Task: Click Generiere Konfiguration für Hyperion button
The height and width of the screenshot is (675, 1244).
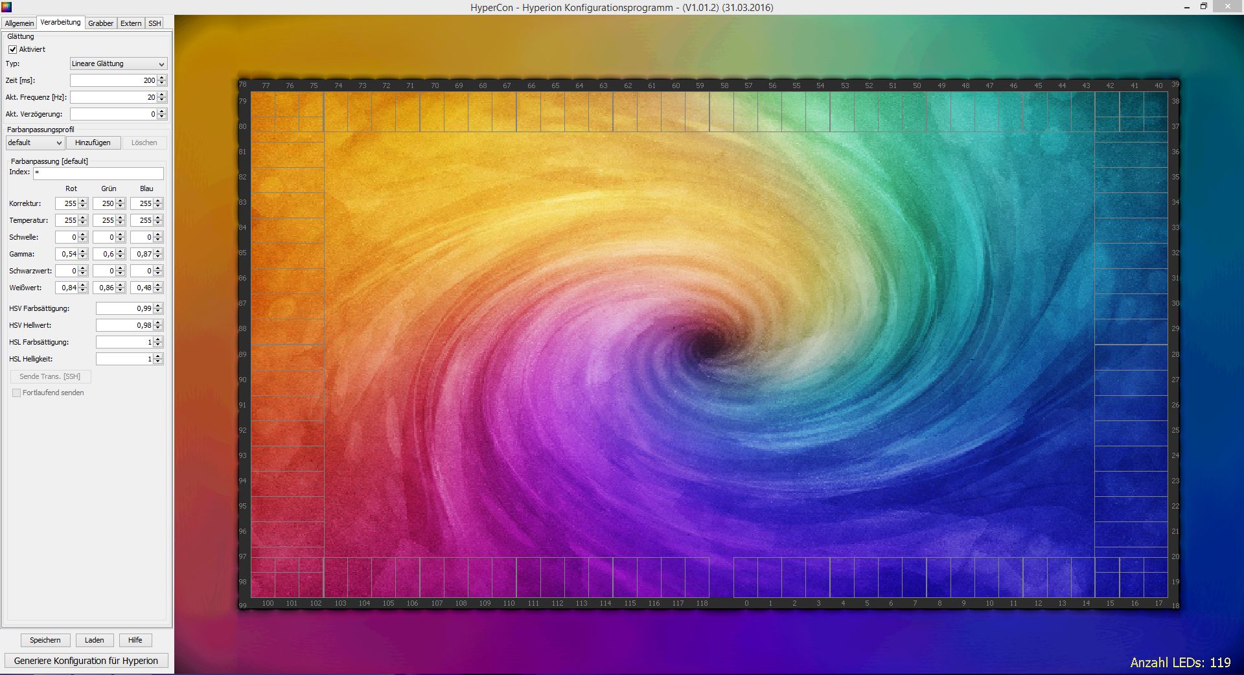Action: tap(86, 661)
